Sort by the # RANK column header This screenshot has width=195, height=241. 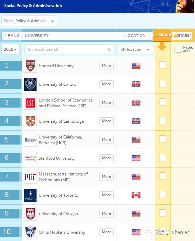pos(12,36)
